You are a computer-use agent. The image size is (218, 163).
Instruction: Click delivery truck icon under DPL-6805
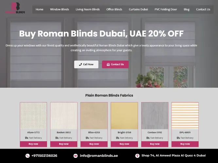[x=178, y=138]
